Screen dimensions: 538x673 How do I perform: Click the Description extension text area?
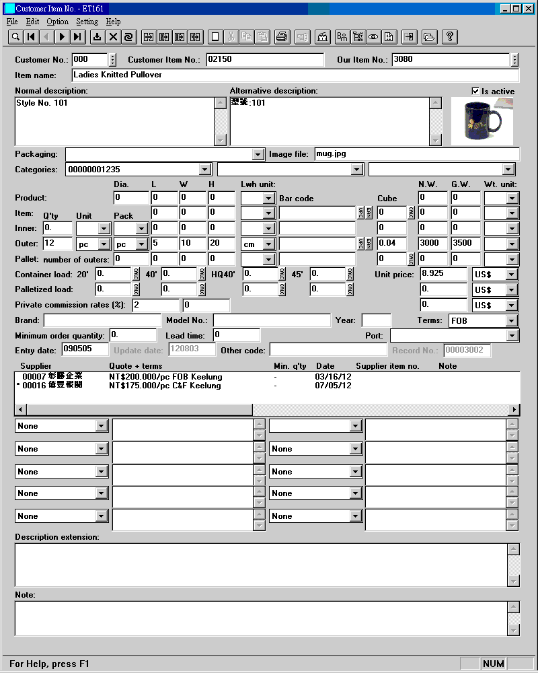tap(262, 565)
